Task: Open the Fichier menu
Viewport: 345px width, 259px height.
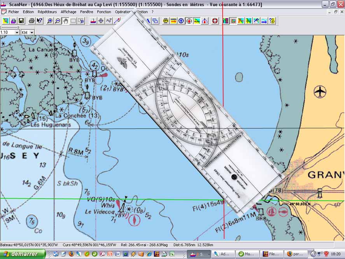Action: pos(14,12)
